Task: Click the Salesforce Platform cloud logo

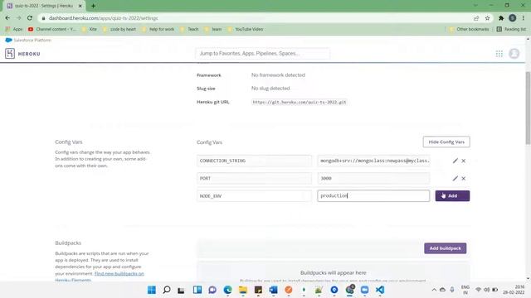Action: pyautogui.click(x=8, y=40)
